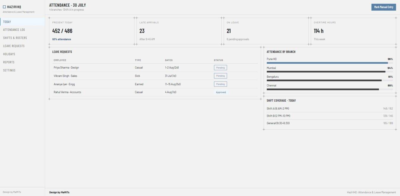The width and height of the screenshot is (400, 196).
Task: Click the Present Today stat card
Action: click(x=92, y=31)
